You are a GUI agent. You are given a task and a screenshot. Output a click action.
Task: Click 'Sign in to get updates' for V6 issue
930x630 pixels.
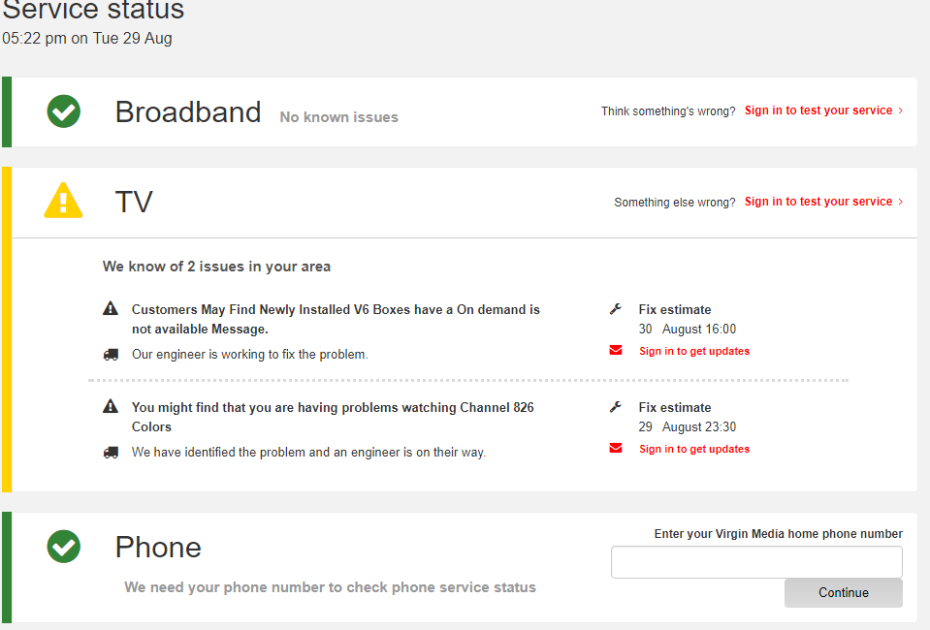pos(694,351)
